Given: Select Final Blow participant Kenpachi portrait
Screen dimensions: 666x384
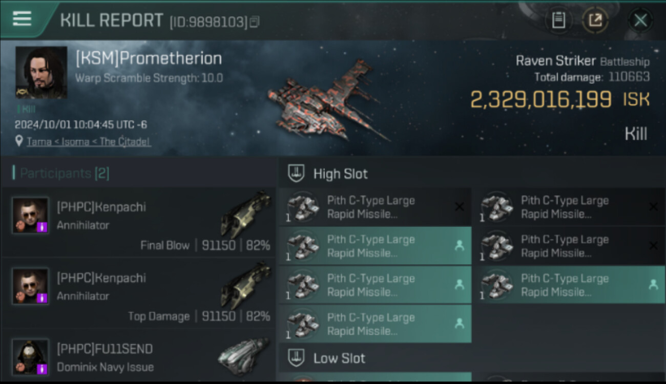Looking at the screenshot, I should click(x=31, y=215).
